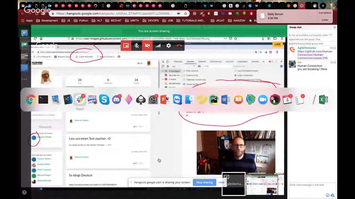Open the bottom chat bubble sidebar icon
The image size is (355, 199).
24,68
